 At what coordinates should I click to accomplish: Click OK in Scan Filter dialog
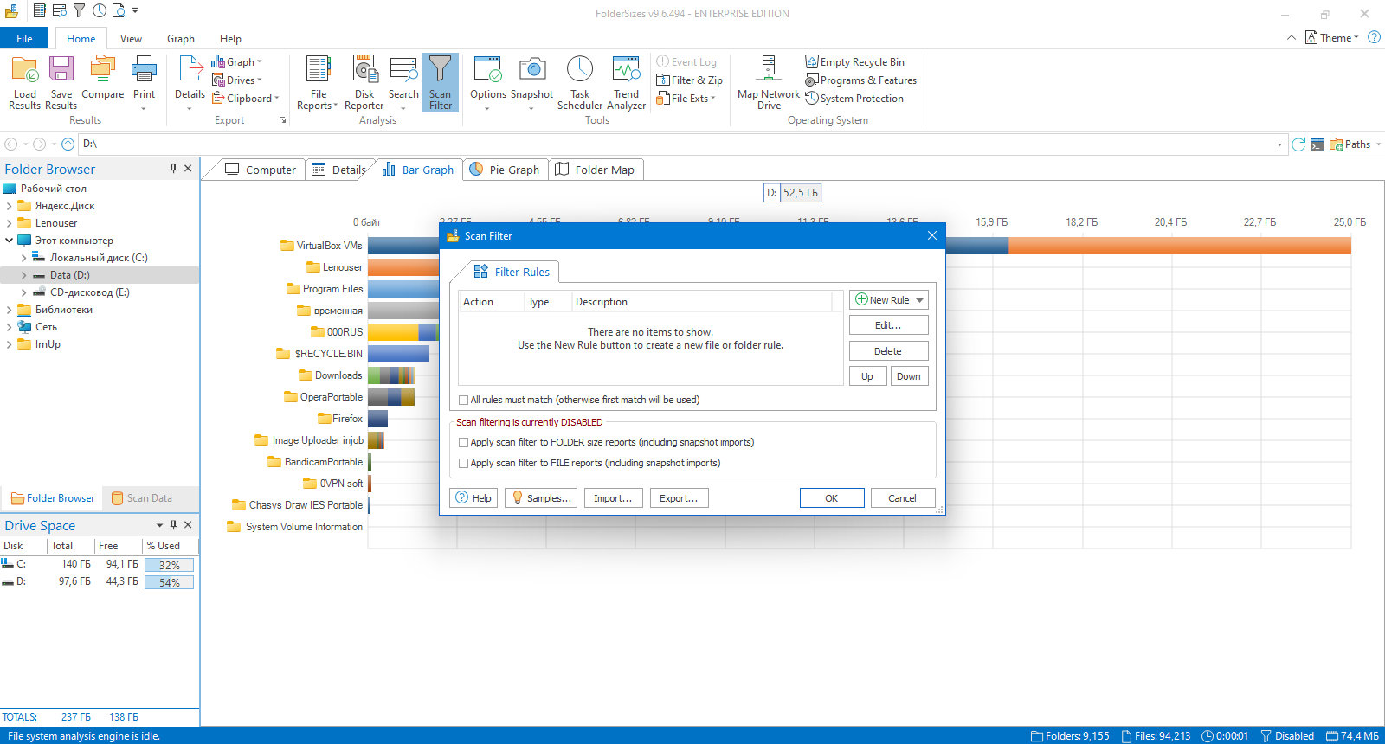tap(832, 498)
